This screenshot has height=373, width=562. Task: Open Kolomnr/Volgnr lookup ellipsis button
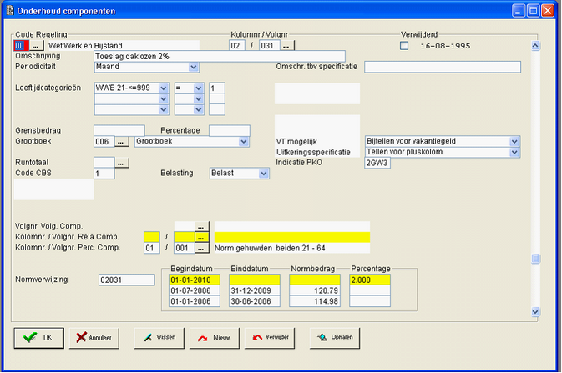click(287, 46)
